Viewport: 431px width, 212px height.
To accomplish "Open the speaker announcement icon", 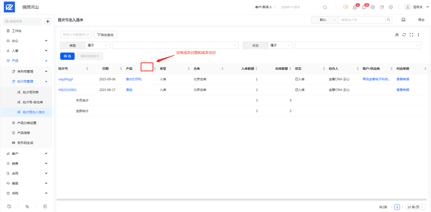I will [345, 7].
